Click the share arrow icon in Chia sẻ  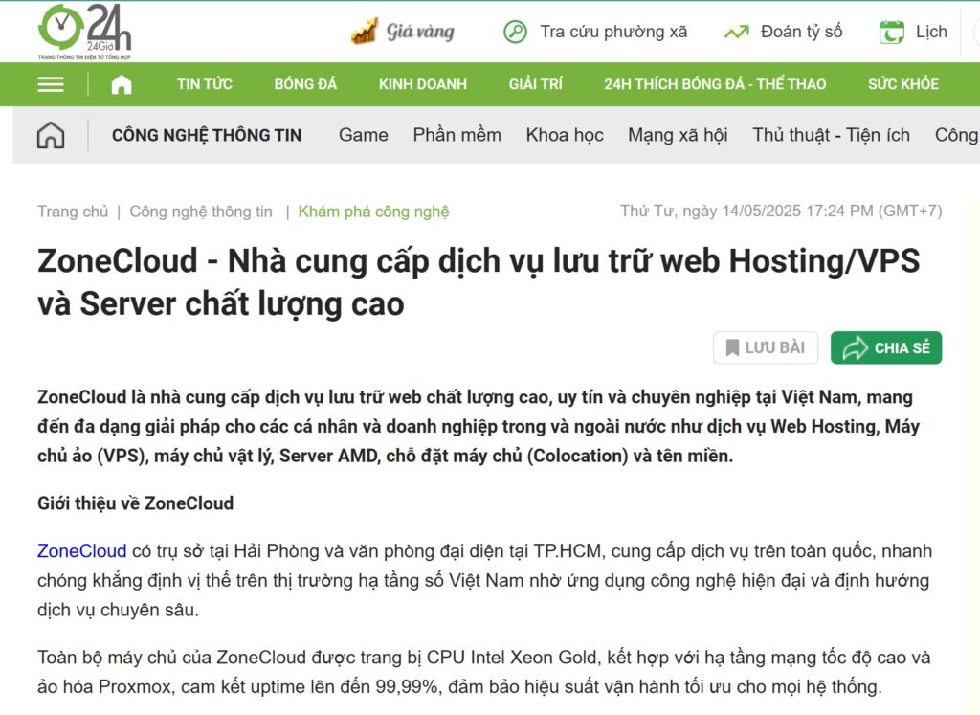(855, 348)
